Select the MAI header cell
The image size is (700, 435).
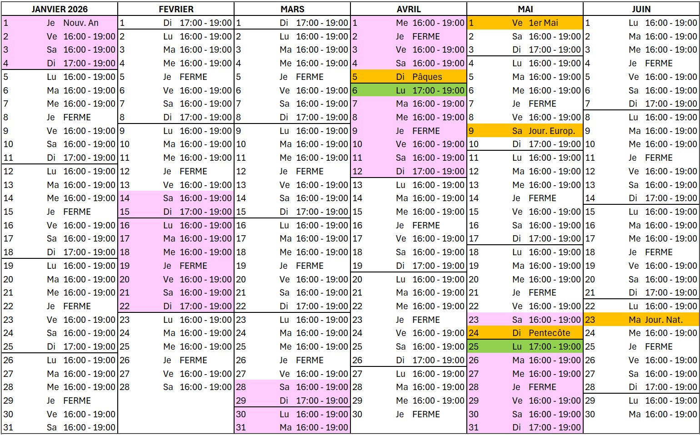point(525,9)
